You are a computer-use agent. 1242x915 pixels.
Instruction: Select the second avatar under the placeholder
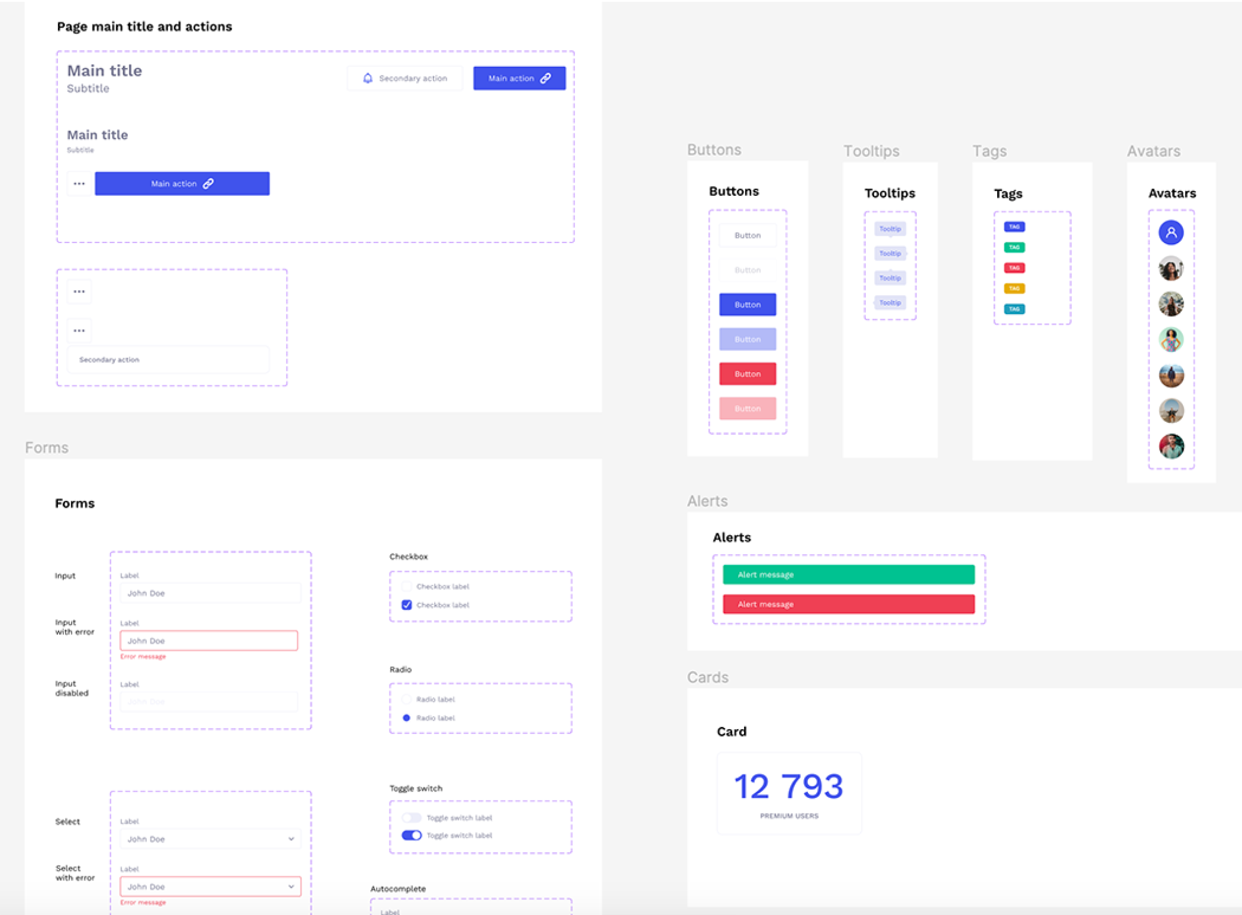(x=1171, y=304)
